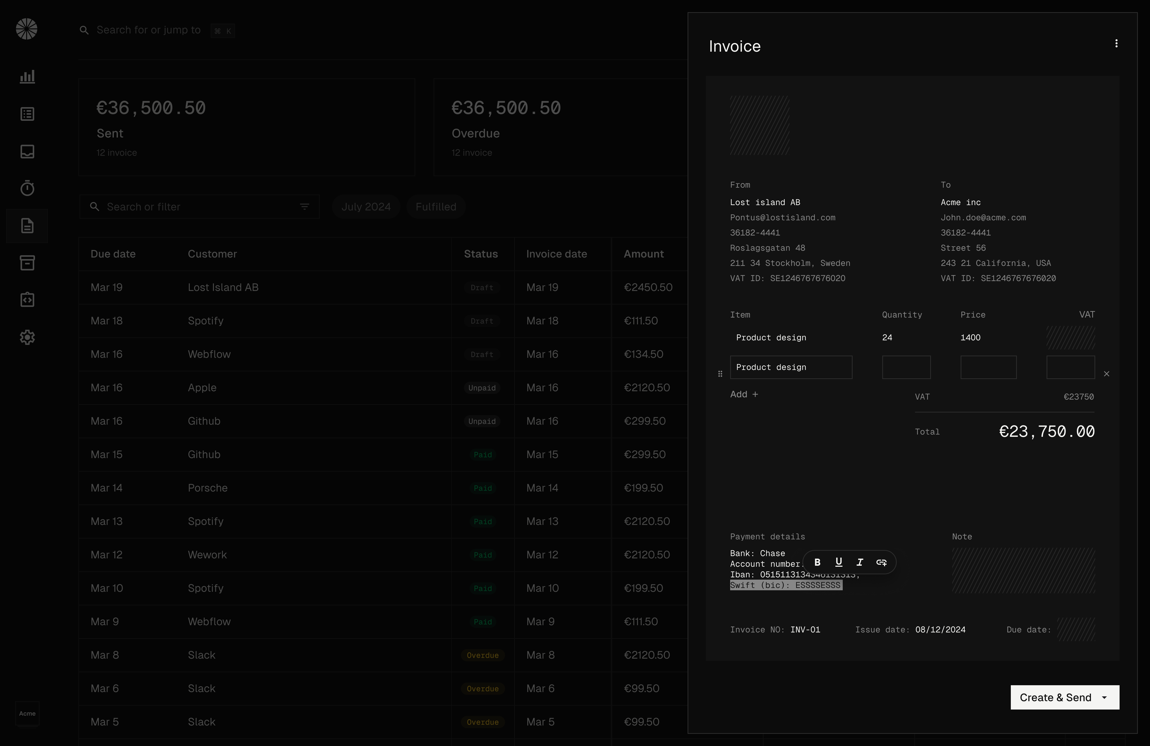This screenshot has width=1150, height=746.
Task: Open the Acme team switcher
Action: coord(28,713)
